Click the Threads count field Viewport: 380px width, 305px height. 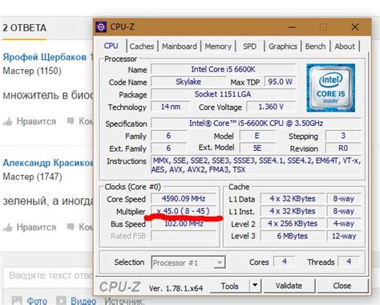[x=349, y=262]
